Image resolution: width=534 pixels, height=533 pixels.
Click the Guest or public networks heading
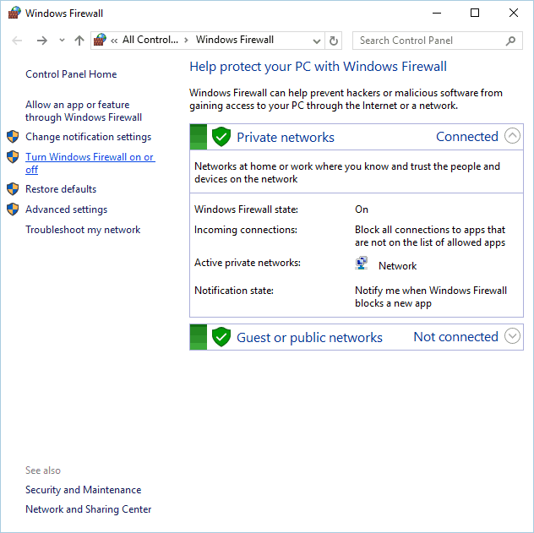(309, 338)
